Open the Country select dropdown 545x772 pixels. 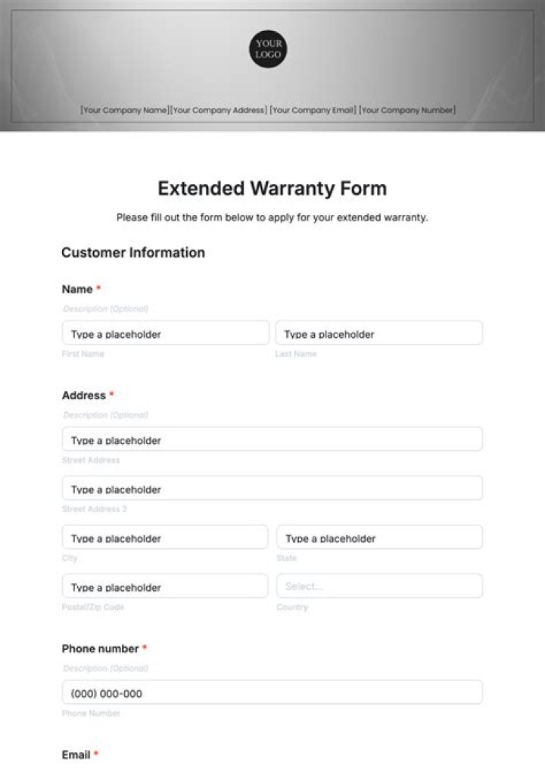[x=379, y=586]
